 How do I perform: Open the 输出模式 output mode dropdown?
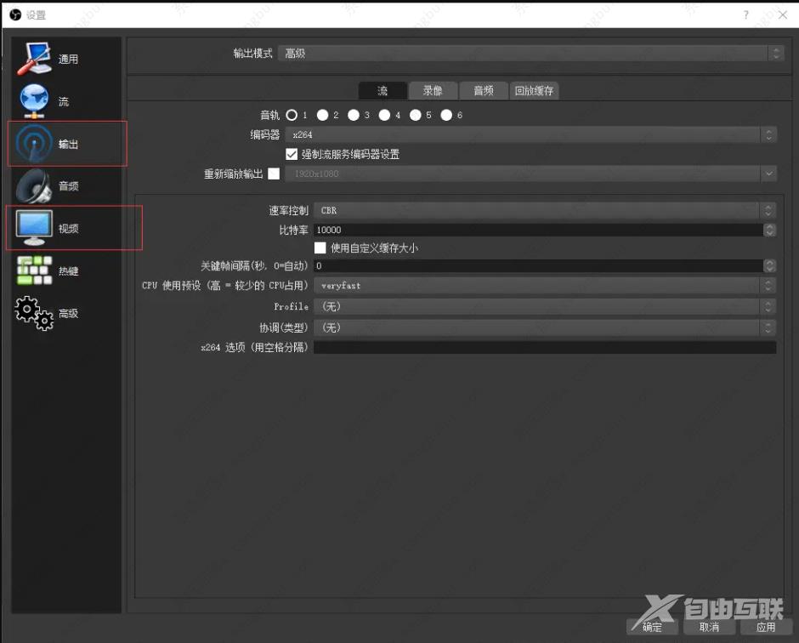tap(530, 53)
